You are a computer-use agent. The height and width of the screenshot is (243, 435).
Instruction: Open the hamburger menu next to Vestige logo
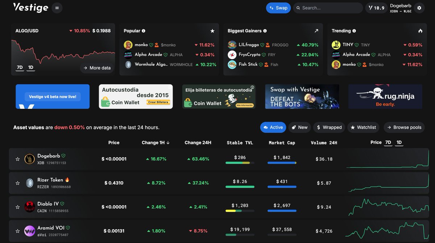(x=57, y=8)
